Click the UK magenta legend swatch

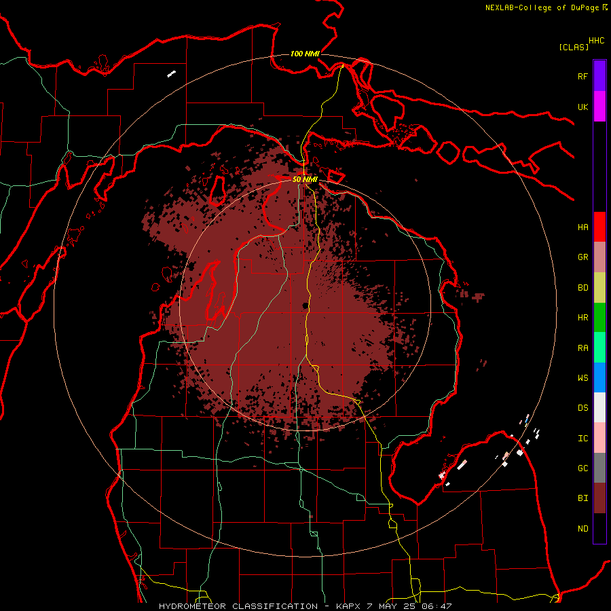click(x=599, y=107)
